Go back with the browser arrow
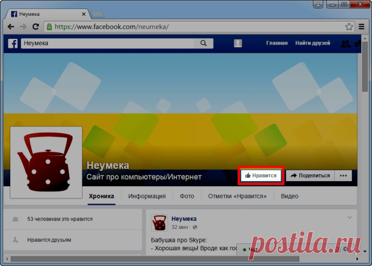Image resolution: width=372 pixels, height=266 pixels. [x=11, y=26]
